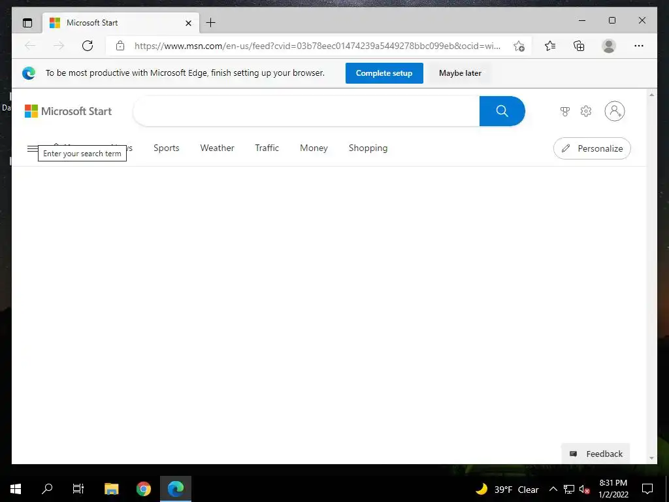
Task: Go to Sports section
Action: [167, 148]
